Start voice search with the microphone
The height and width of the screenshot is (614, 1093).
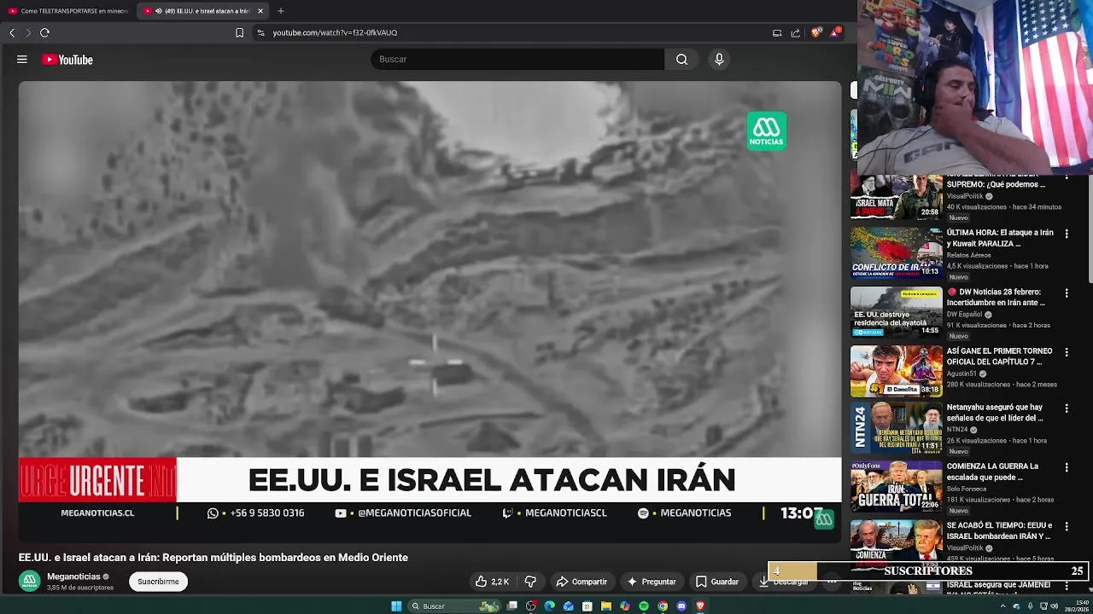click(719, 59)
